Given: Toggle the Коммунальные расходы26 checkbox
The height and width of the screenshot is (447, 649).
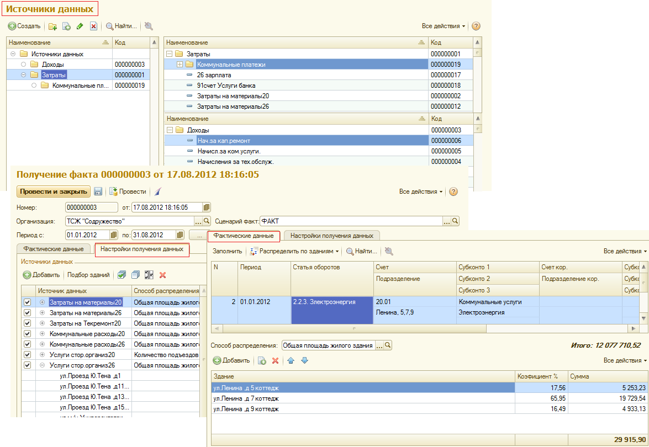Looking at the screenshot, I should pos(27,344).
